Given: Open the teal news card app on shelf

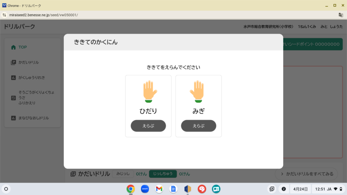Looking at the screenshot, I should 216,189.
